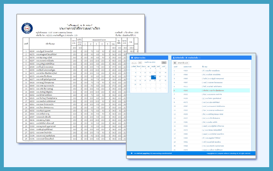The height and width of the screenshot is (171, 273).
Task: Go to the next month in the calendar
Action: click(135, 62)
